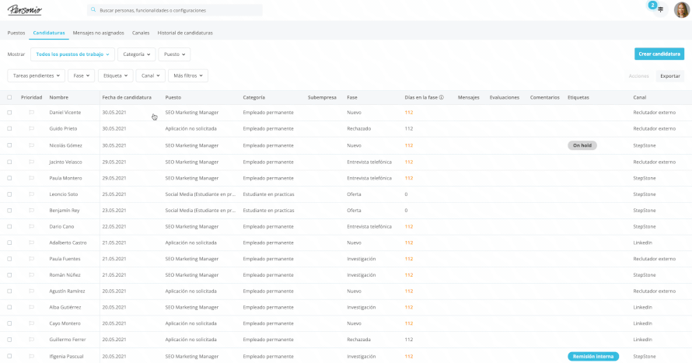This screenshot has height=363, width=692.
Task: Expand the Etiqueta filter
Action: tap(115, 76)
